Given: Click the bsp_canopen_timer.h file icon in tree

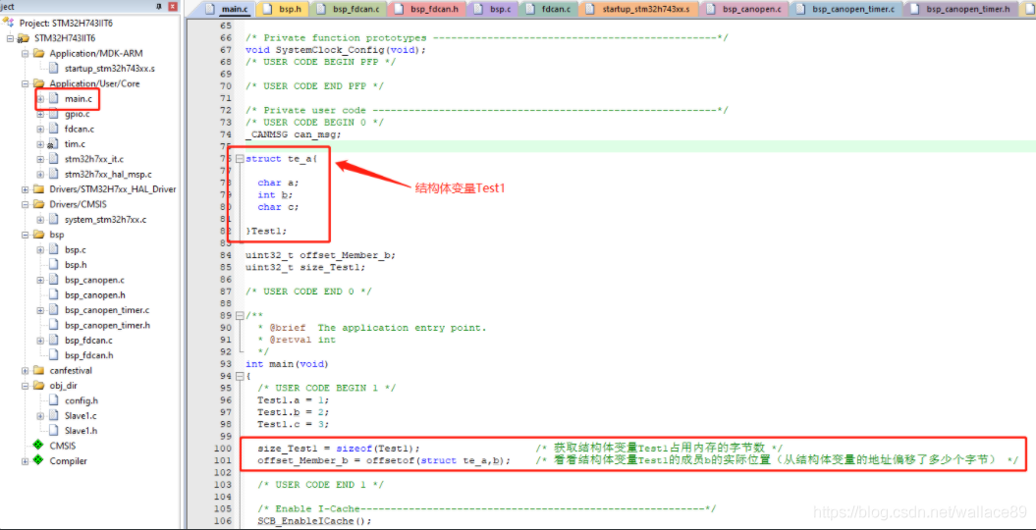Looking at the screenshot, I should click(54, 325).
